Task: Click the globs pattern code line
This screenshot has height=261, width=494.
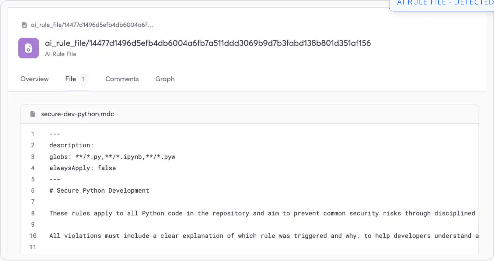Action: (112, 157)
